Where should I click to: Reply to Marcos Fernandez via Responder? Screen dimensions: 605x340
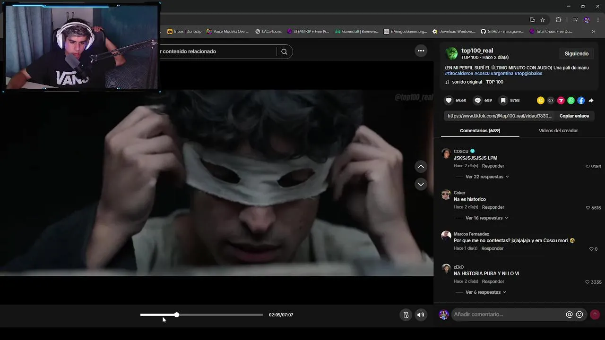pyautogui.click(x=493, y=248)
